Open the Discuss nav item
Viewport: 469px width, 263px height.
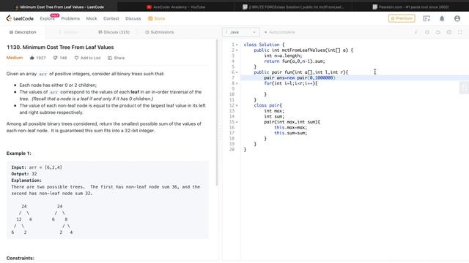133,18
